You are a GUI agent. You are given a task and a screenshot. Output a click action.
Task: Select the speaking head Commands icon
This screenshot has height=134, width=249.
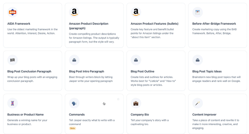click(74, 103)
